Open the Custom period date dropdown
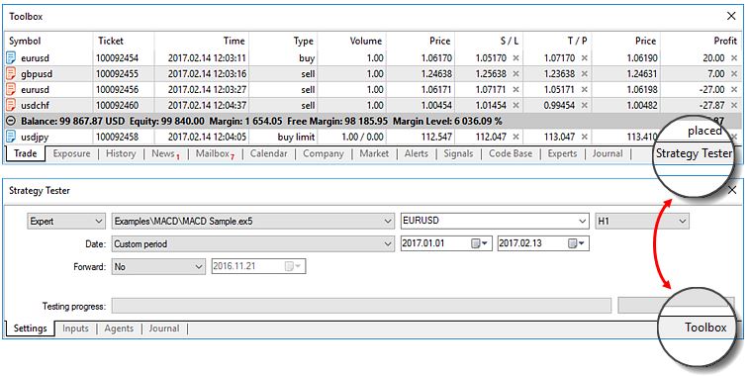This screenshot has width=750, height=376. (253, 243)
